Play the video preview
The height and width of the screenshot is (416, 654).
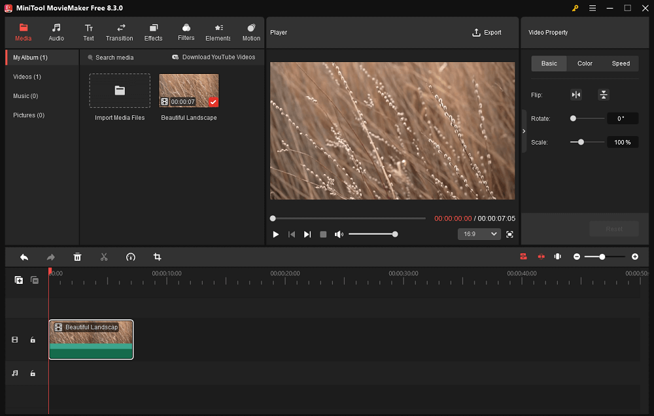[276, 235]
